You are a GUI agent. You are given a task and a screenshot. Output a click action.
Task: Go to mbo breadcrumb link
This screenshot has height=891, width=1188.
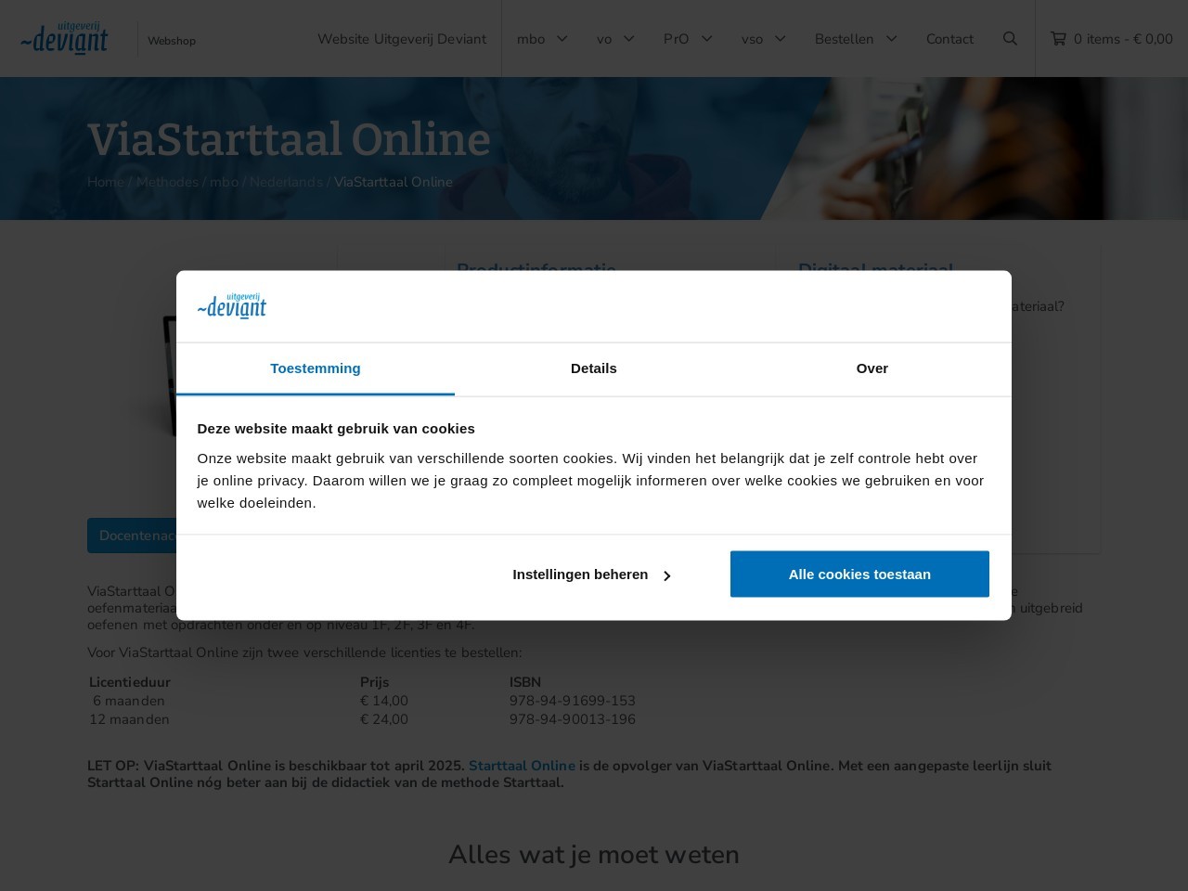[x=224, y=182]
